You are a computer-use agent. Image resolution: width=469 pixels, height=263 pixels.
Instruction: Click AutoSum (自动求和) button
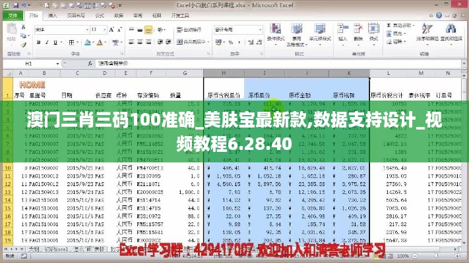400,26
